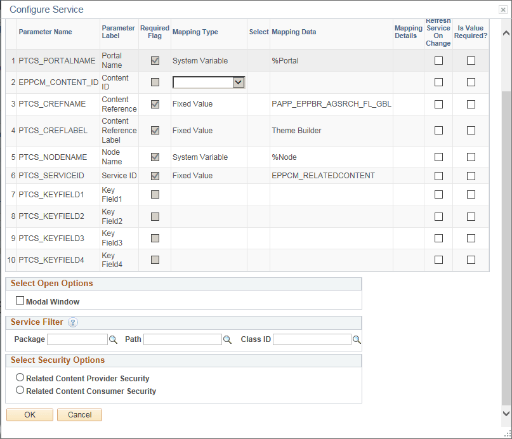512x439 pixels.
Task: Open the Path lookup magnifier icon
Action: pos(228,339)
